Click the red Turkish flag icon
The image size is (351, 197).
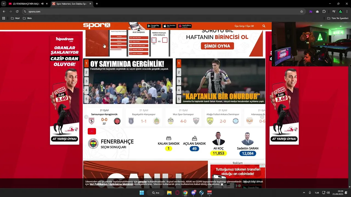click(x=92, y=131)
